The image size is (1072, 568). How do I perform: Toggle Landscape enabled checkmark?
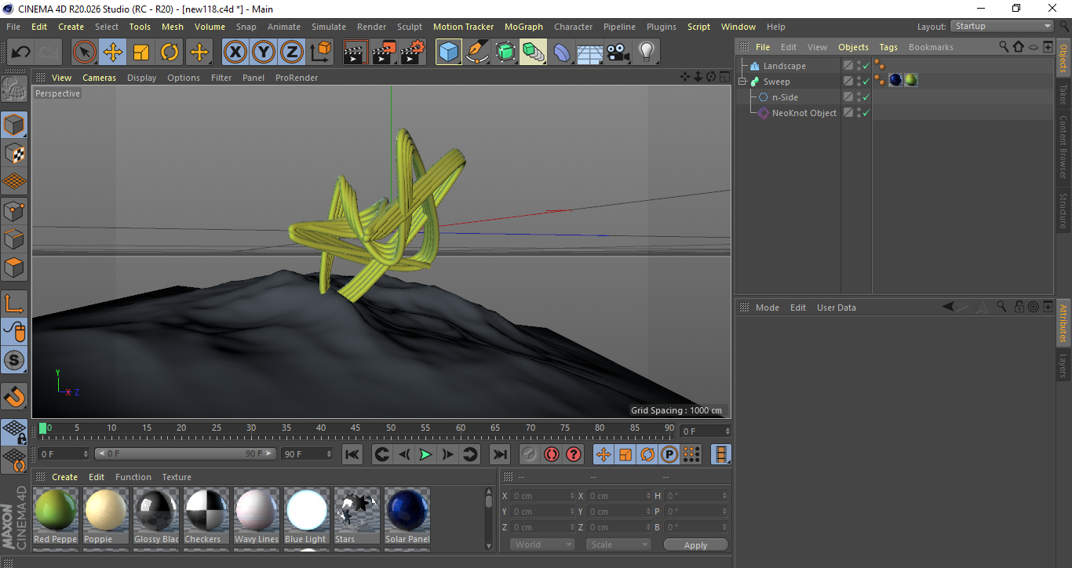click(x=866, y=66)
